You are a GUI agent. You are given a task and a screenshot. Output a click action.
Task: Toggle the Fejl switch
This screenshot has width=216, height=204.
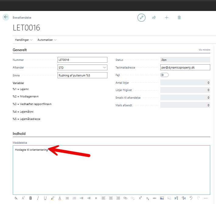(165, 75)
